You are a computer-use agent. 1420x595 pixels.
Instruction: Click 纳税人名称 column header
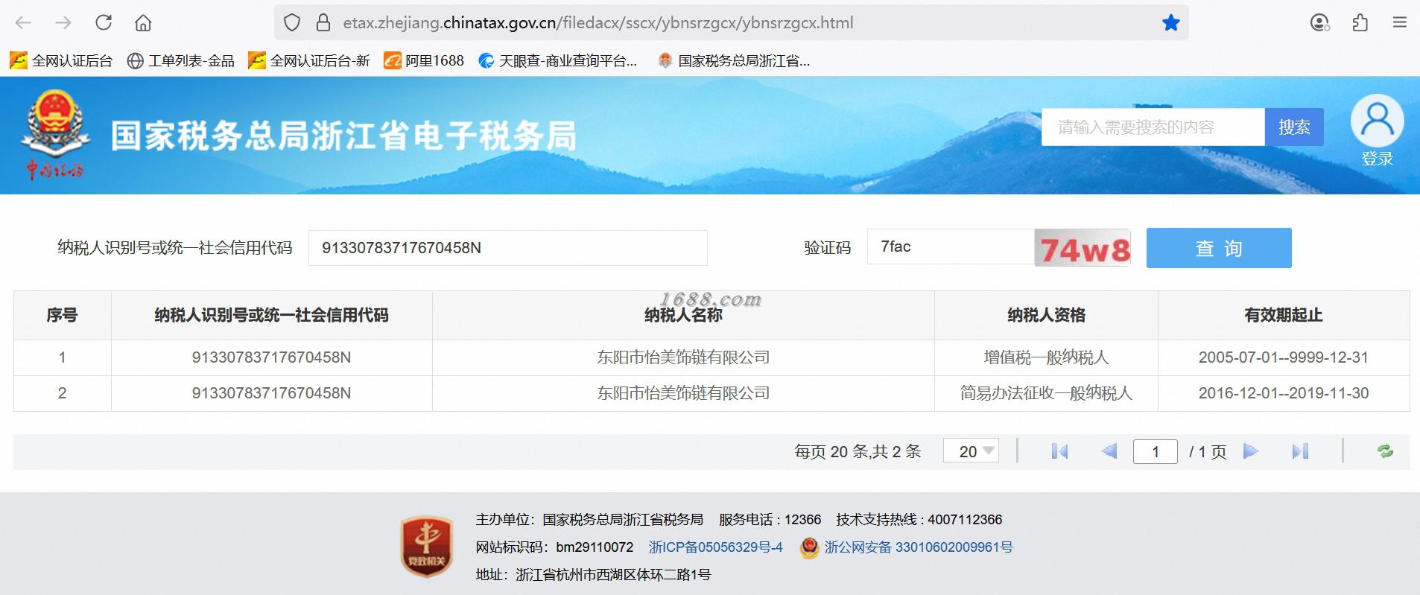coord(683,315)
